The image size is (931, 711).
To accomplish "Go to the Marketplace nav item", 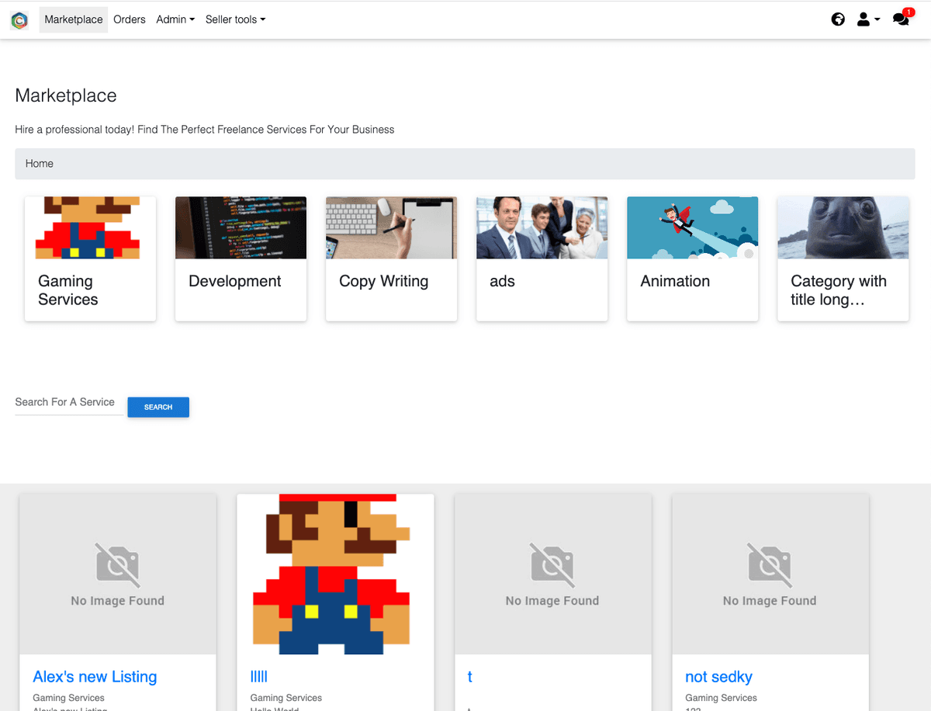I will click(74, 19).
